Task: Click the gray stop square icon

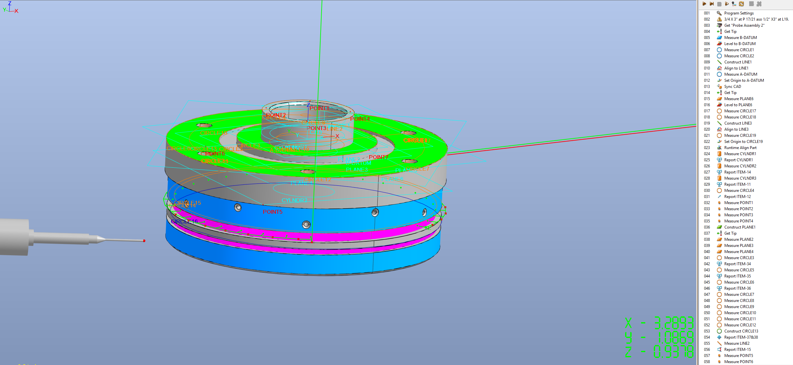Action: click(x=719, y=4)
